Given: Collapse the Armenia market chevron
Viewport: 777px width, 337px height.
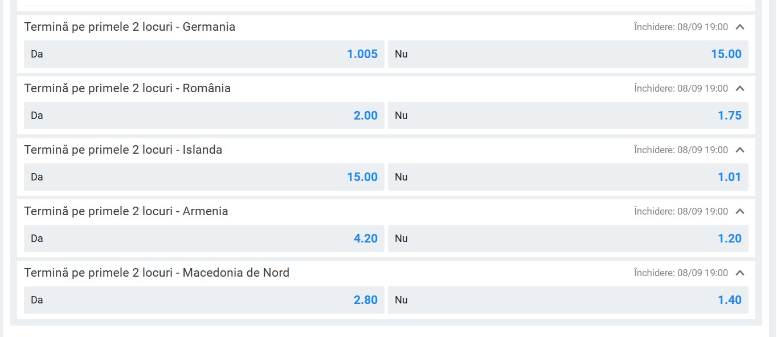Looking at the screenshot, I should pyautogui.click(x=740, y=211).
